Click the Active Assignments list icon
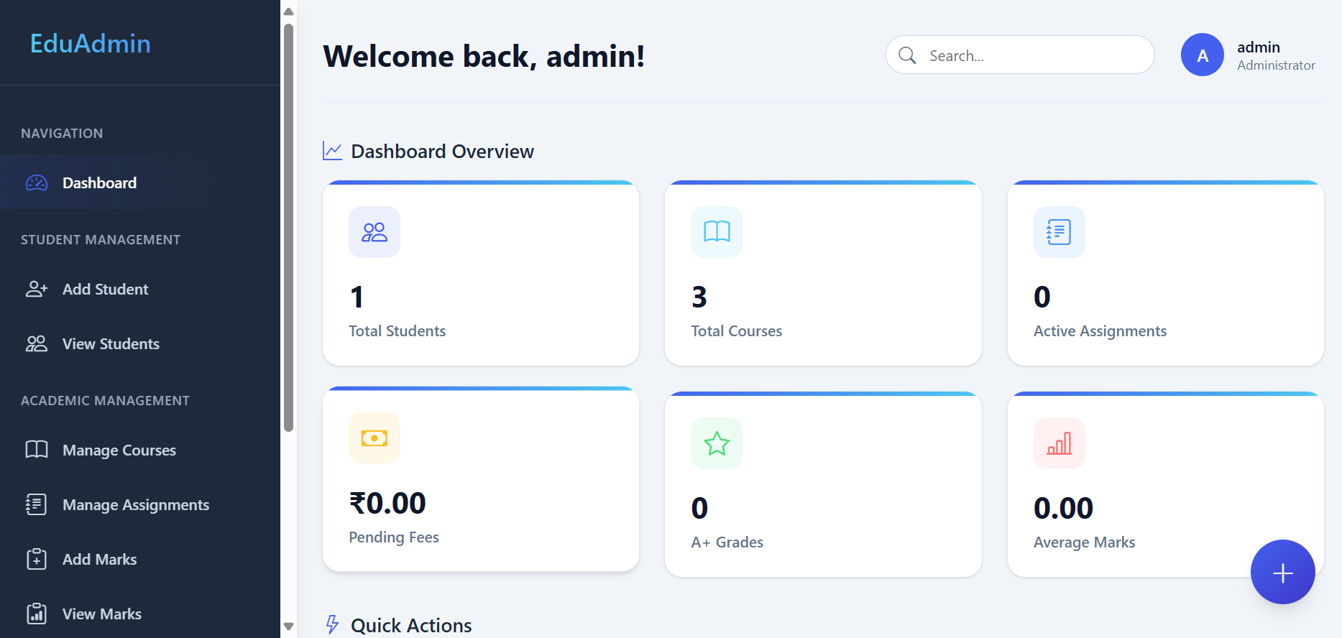1342x638 pixels. [1060, 232]
